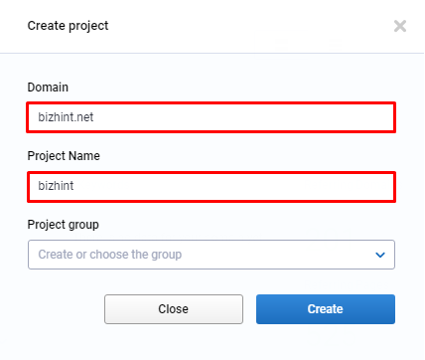Submit the new bizhint project with Create
The height and width of the screenshot is (360, 425).
coord(326,309)
